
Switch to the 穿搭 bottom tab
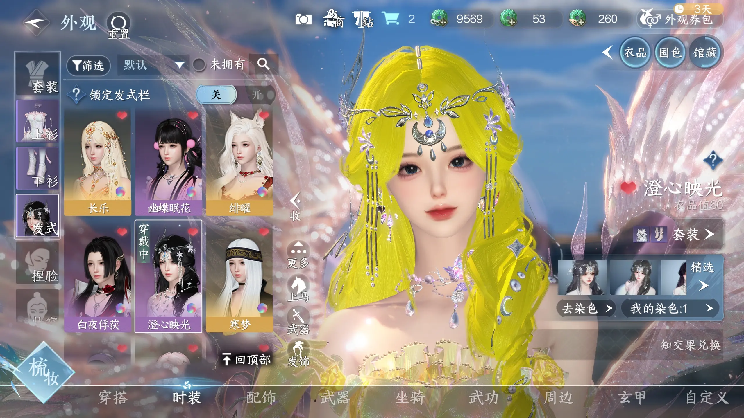pos(113,398)
